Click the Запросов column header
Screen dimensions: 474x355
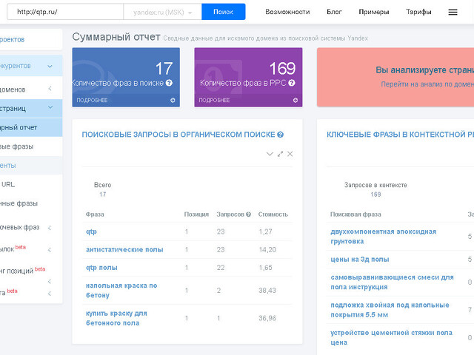tap(230, 214)
